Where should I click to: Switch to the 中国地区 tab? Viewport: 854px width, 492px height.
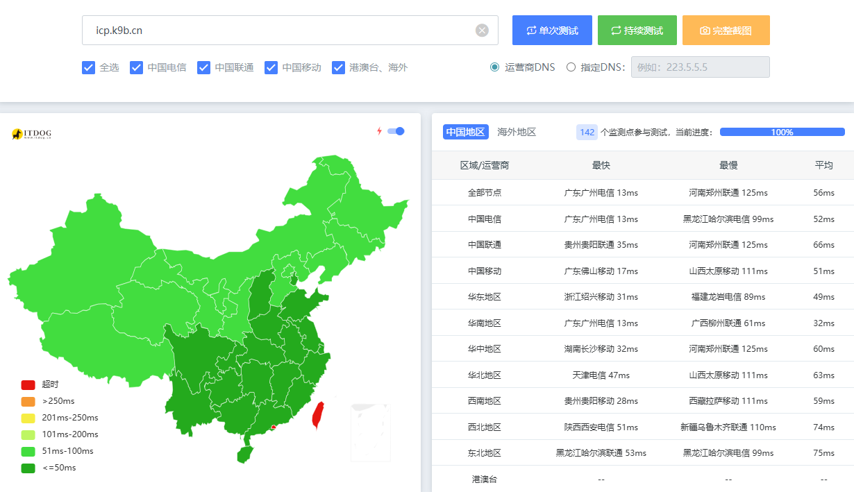(x=465, y=132)
